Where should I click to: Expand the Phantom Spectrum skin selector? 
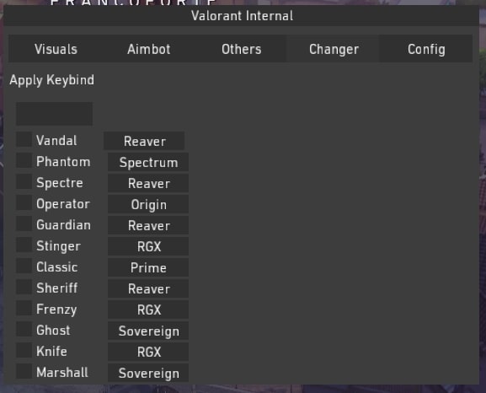[x=148, y=162]
